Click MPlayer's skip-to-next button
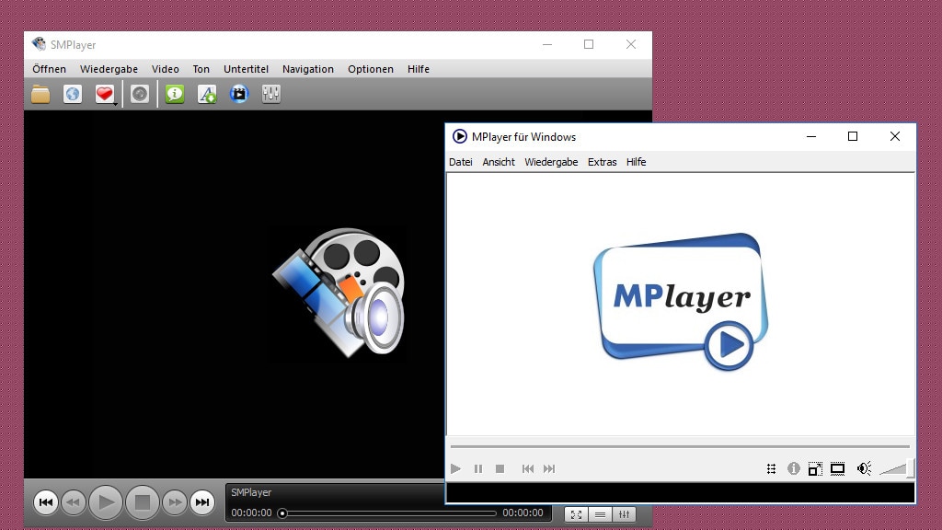Viewport: 942px width, 530px height. [x=549, y=468]
